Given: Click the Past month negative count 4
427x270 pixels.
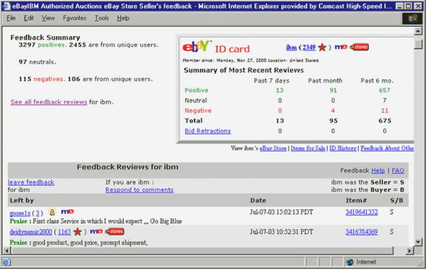Looking at the screenshot, I should click(333, 111).
